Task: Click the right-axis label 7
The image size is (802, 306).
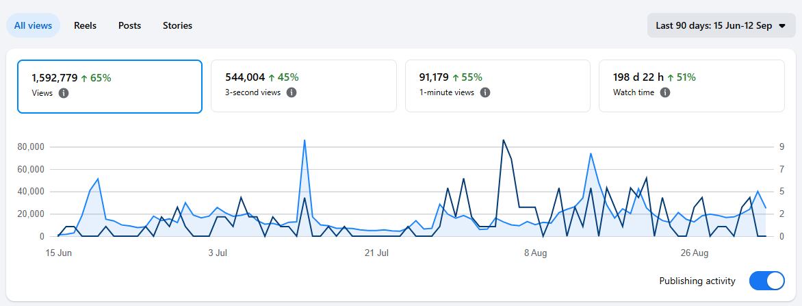Action: click(x=782, y=169)
